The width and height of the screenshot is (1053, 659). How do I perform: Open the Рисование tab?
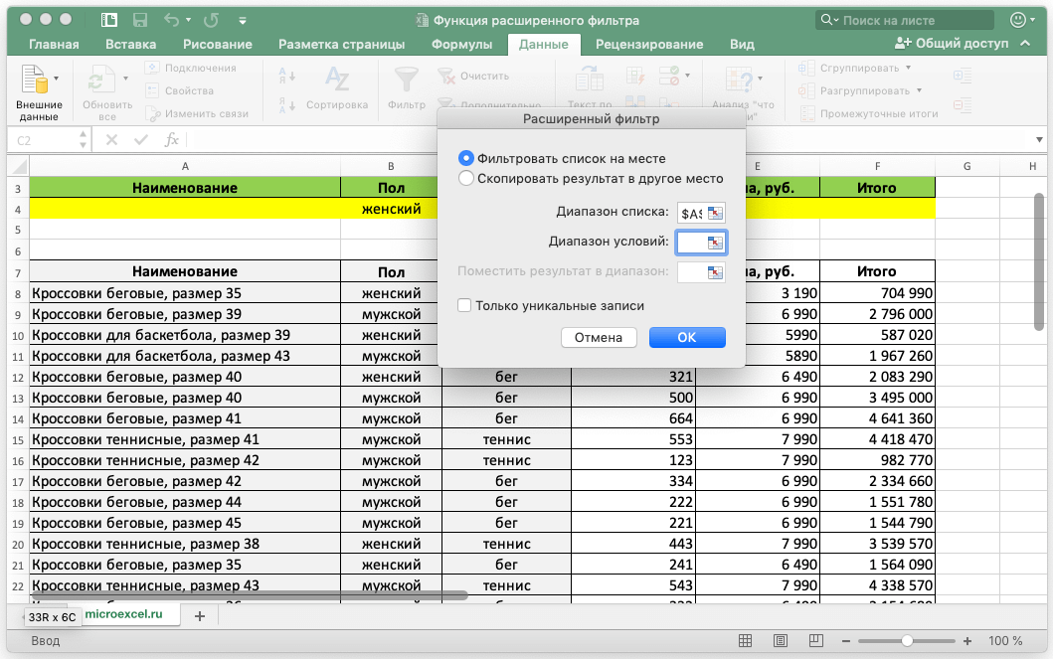[x=218, y=45]
